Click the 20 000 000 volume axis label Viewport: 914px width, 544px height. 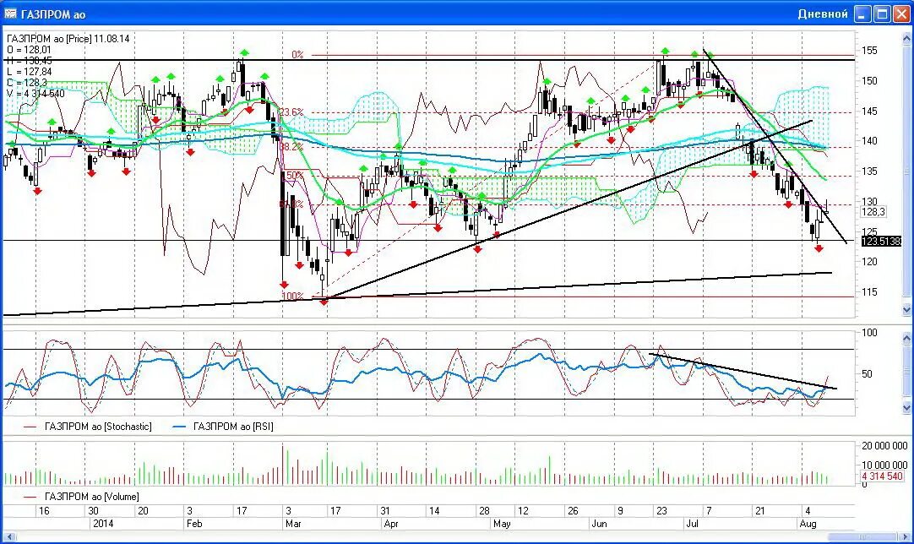[884, 446]
